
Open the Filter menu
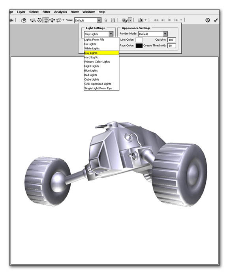click(46, 12)
